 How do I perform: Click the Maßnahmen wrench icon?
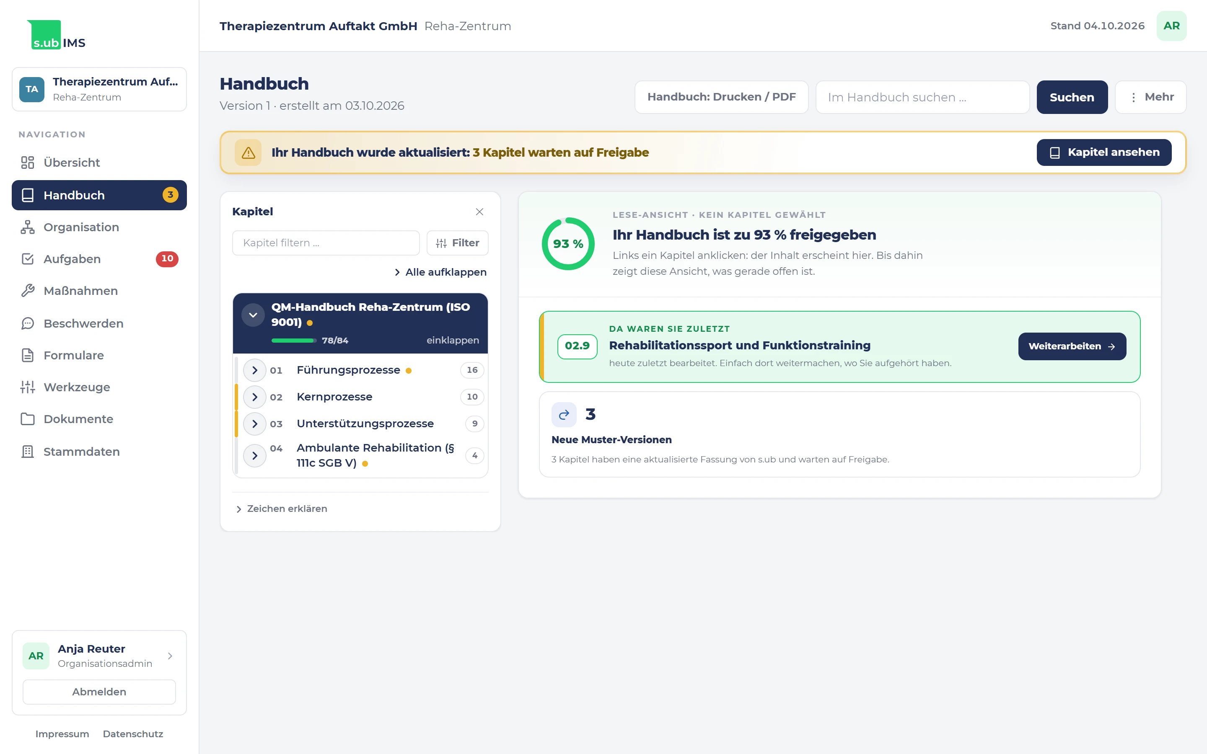click(27, 291)
